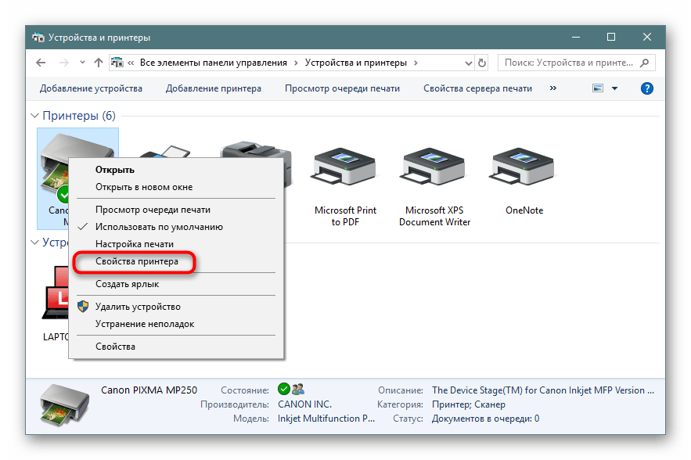Open the recent locations dropdown arrow

(82, 63)
